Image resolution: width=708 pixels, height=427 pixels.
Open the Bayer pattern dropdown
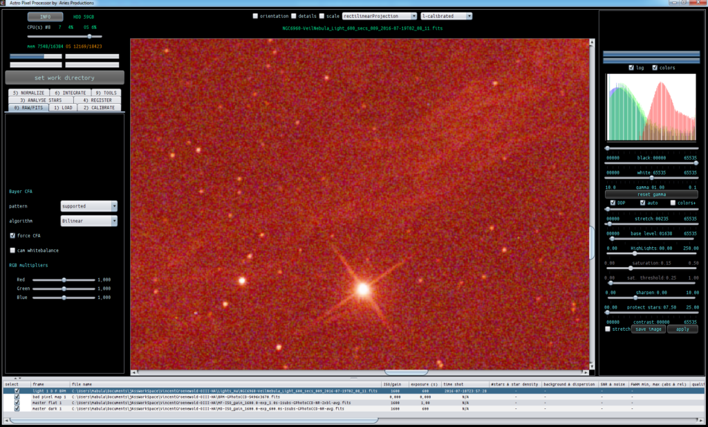89,206
